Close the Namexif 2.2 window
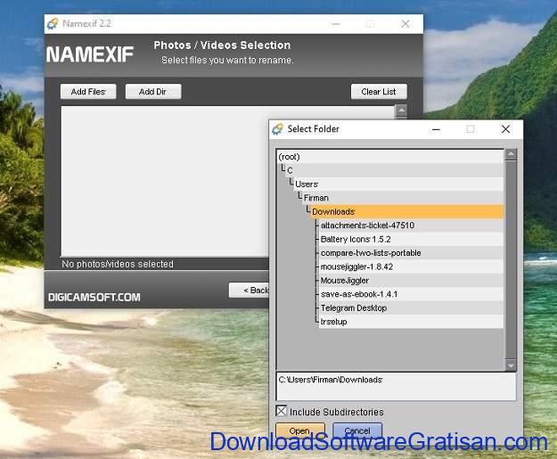 click(405, 24)
